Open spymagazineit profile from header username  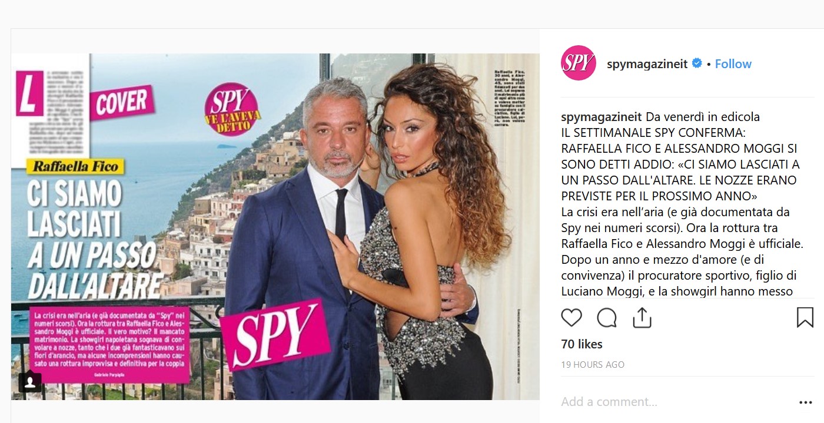point(647,64)
